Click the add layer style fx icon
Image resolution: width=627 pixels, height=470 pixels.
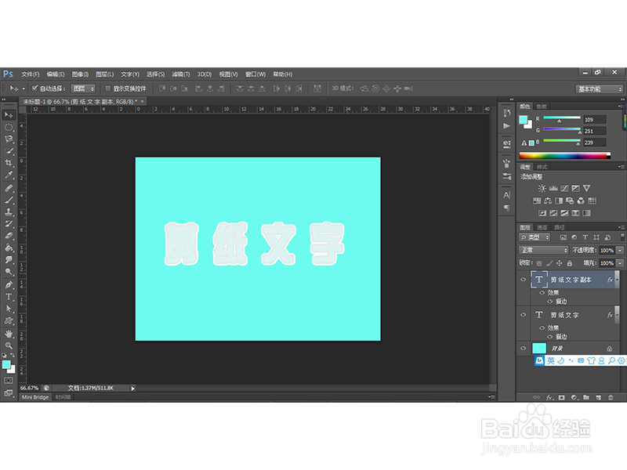point(549,398)
